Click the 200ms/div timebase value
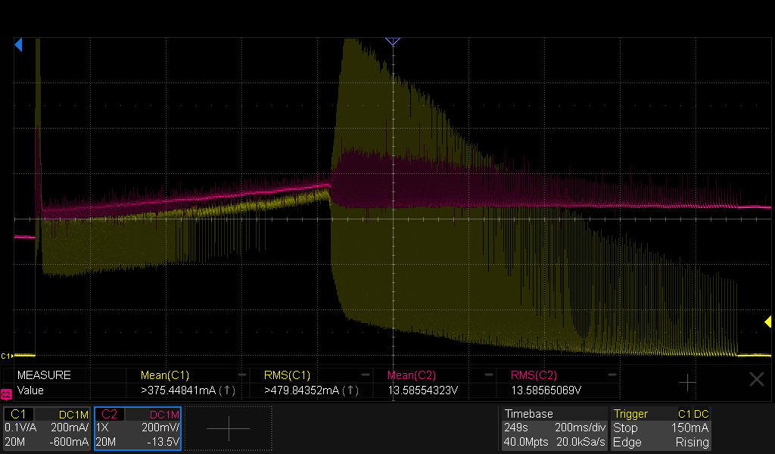This screenshot has width=775, height=454. tap(580, 428)
